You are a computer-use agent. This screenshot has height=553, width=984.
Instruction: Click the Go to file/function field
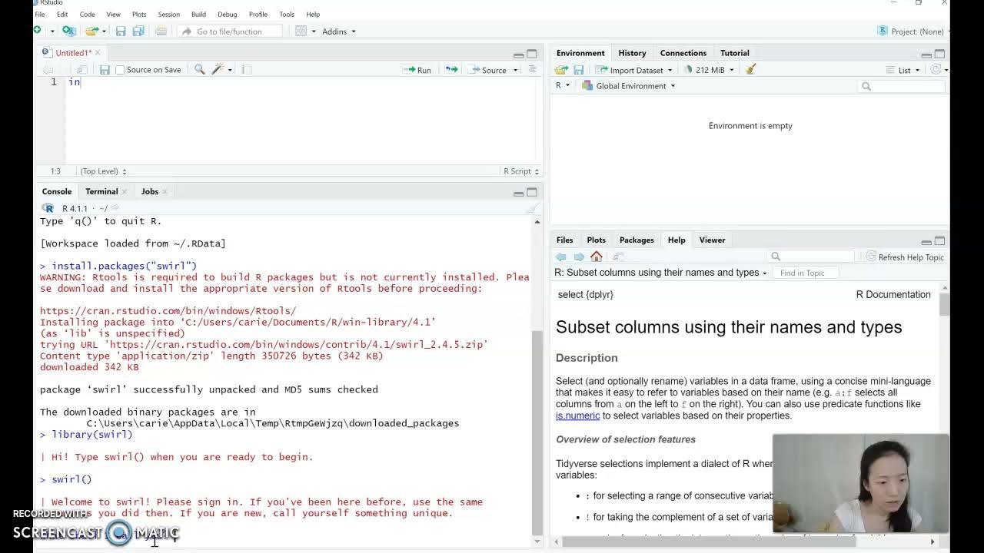pyautogui.click(x=229, y=31)
